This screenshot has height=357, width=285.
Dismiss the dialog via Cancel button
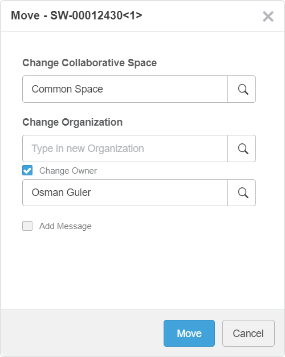point(249,334)
